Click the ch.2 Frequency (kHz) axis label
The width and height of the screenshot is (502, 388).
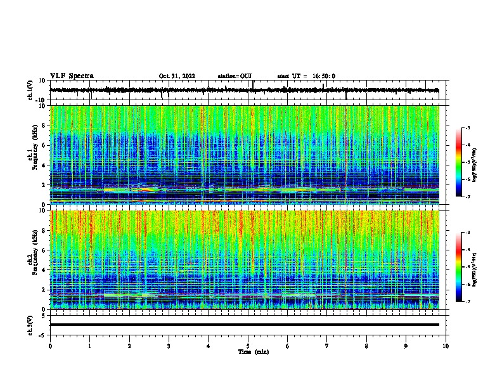(x=34, y=252)
